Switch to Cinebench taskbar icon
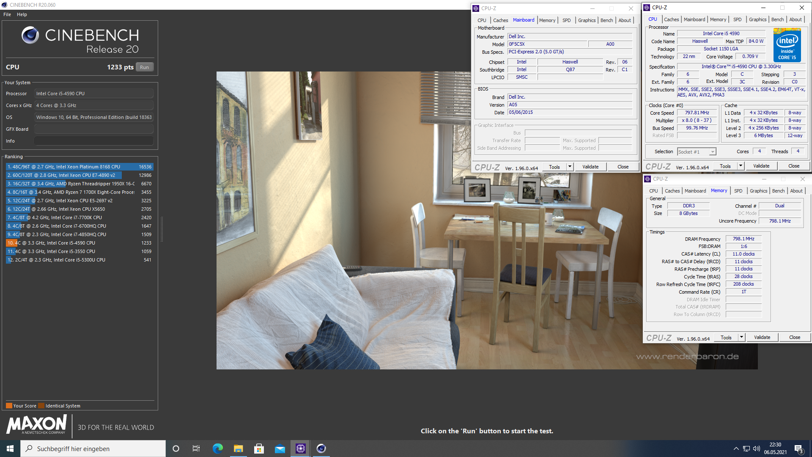Screen dimensions: 812x457 [x=321, y=449]
